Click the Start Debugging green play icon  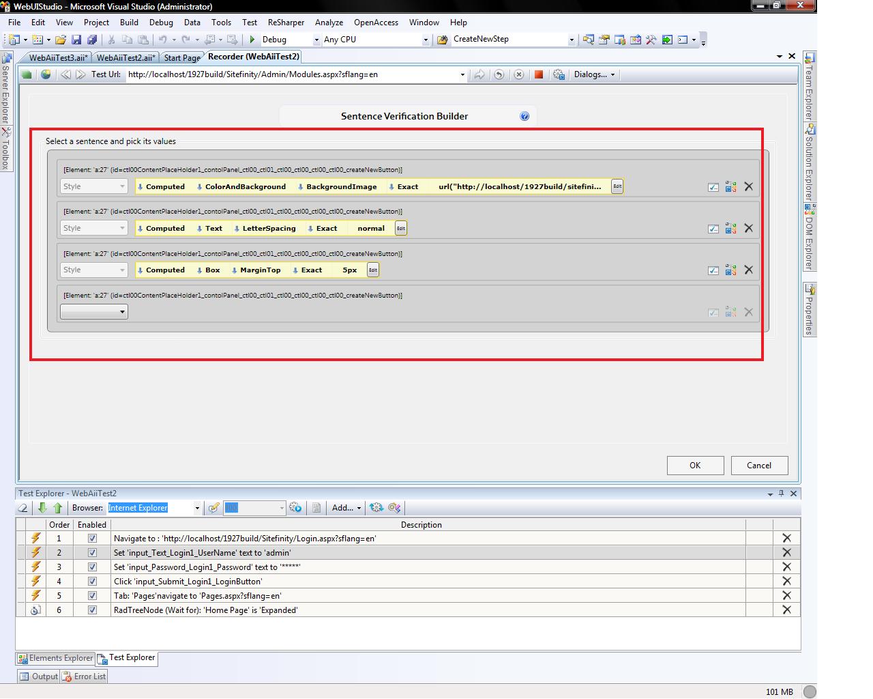(x=252, y=40)
